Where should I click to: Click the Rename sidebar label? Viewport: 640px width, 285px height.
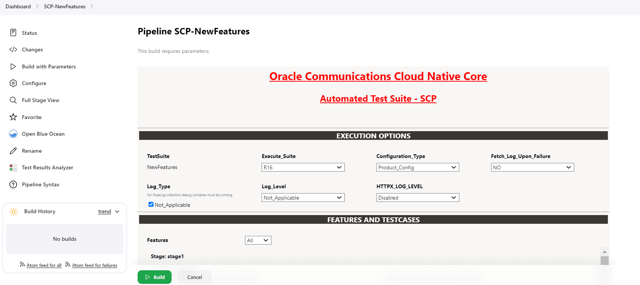(x=32, y=151)
